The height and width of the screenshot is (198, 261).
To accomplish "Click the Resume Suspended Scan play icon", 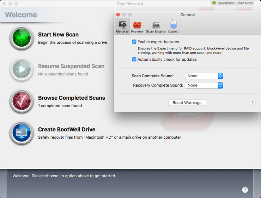I will (x=22, y=70).
